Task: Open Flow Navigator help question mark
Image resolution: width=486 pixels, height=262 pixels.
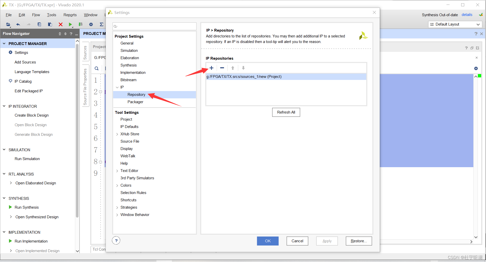Action: tap(71, 34)
